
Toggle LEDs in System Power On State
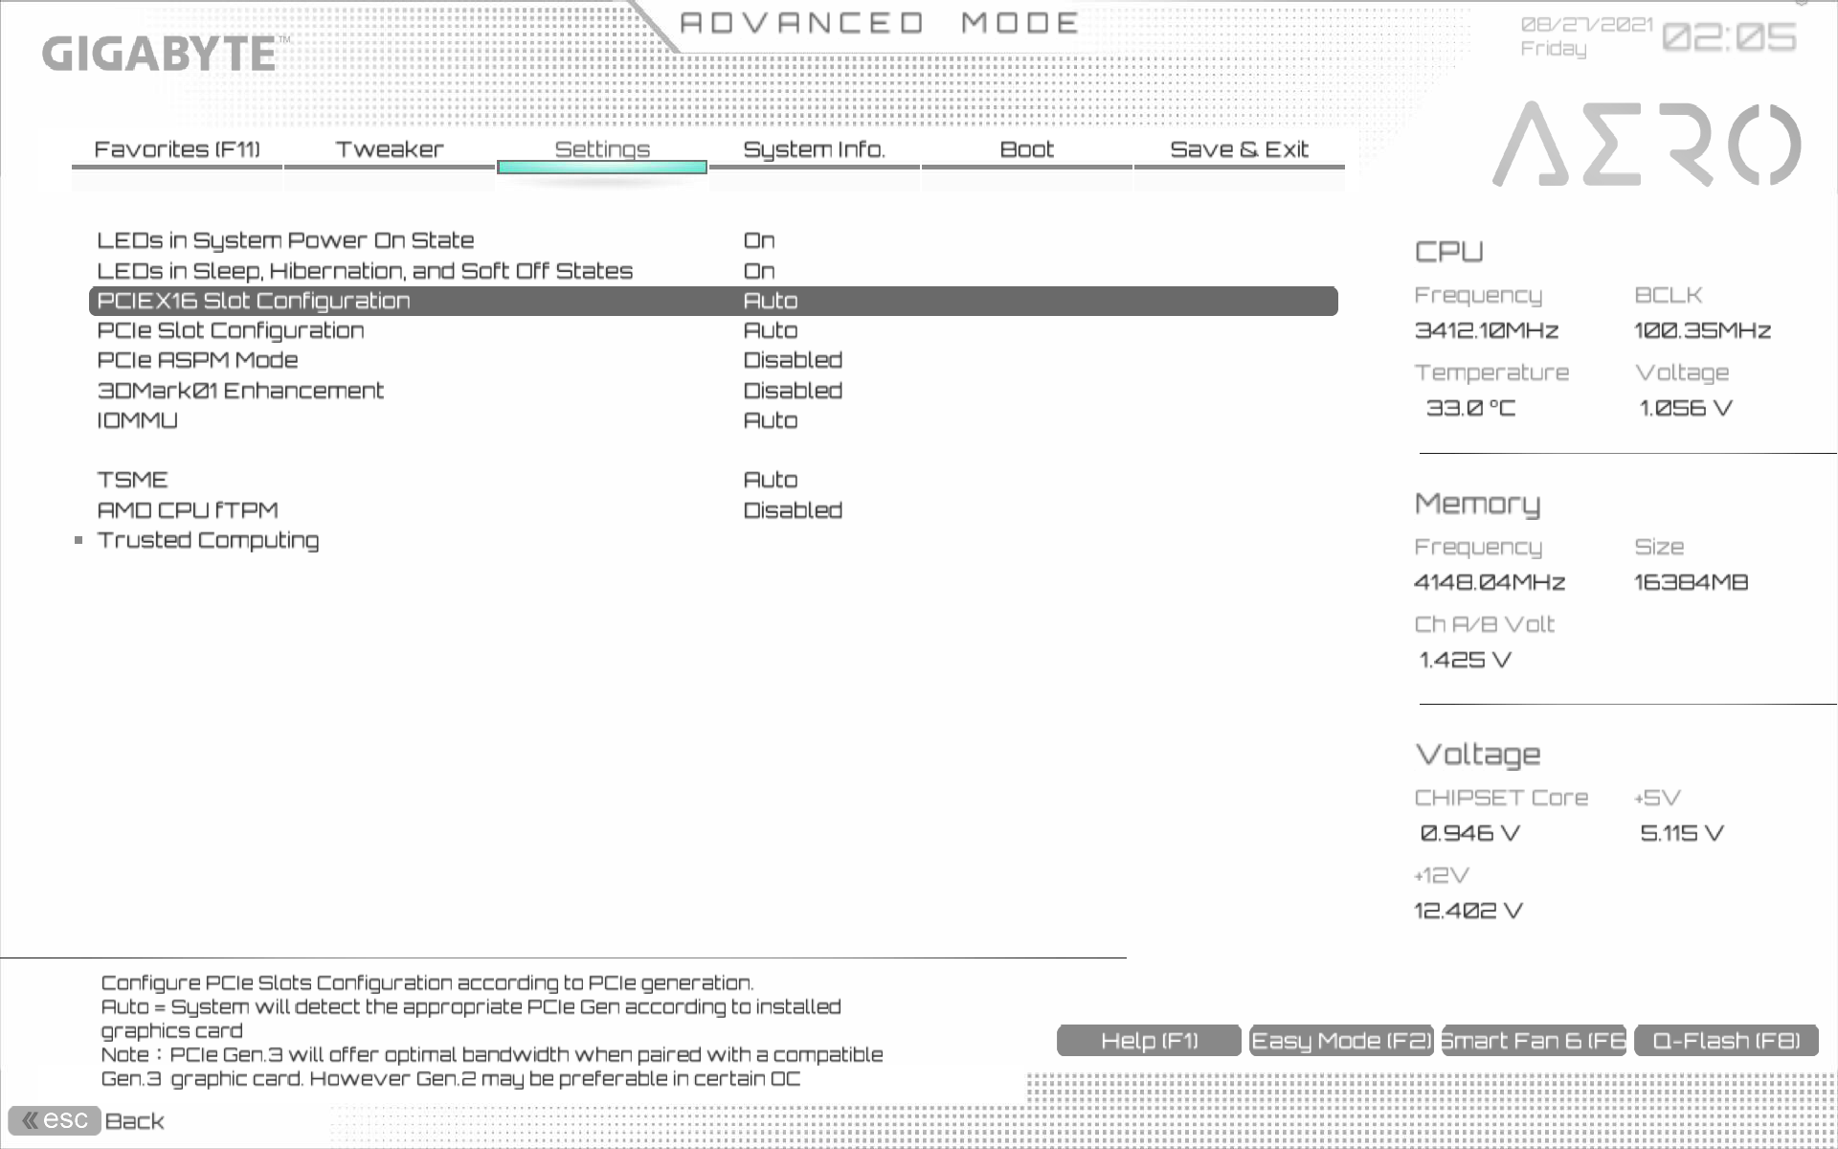pos(759,240)
